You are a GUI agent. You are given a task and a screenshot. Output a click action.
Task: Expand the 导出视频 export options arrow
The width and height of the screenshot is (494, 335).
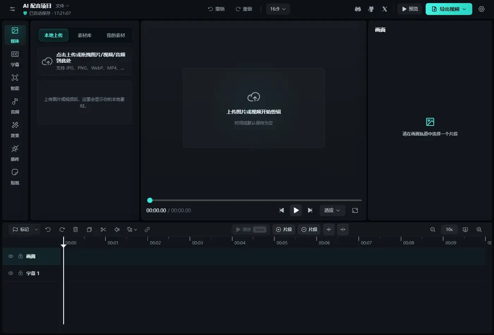click(x=464, y=9)
